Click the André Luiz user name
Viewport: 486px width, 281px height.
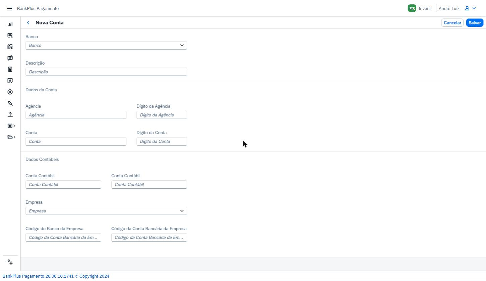pyautogui.click(x=449, y=8)
